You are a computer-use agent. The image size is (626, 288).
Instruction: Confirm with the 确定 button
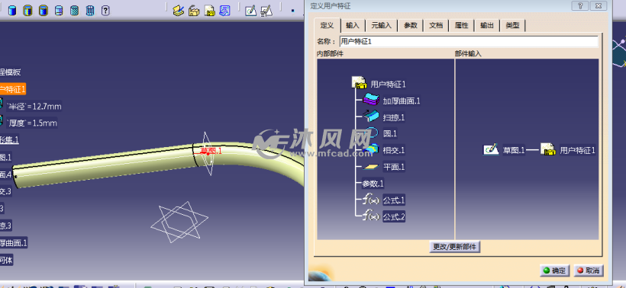click(555, 270)
